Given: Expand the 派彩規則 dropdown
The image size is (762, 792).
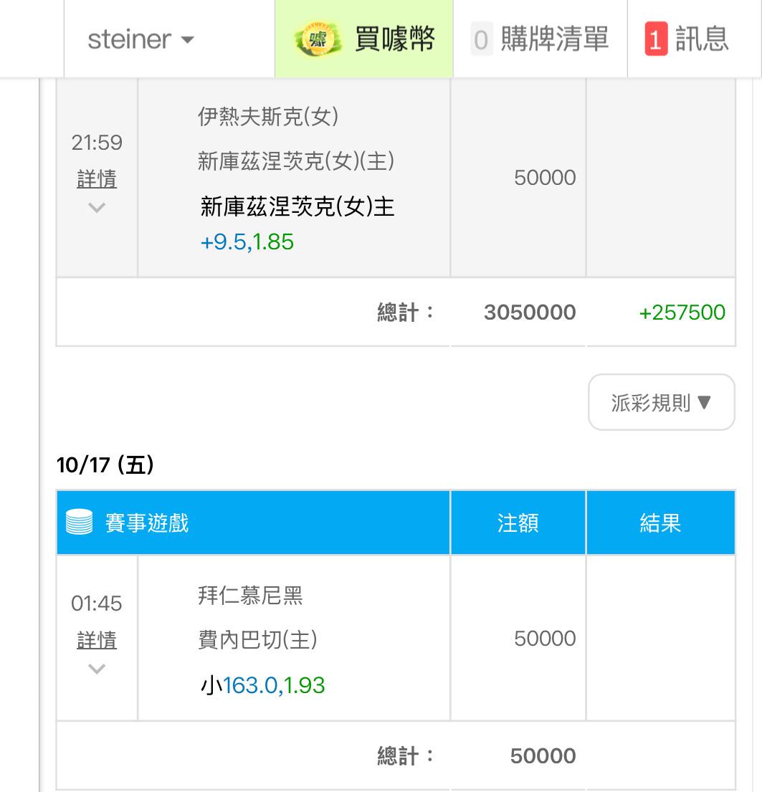Looking at the screenshot, I should pyautogui.click(x=661, y=402).
